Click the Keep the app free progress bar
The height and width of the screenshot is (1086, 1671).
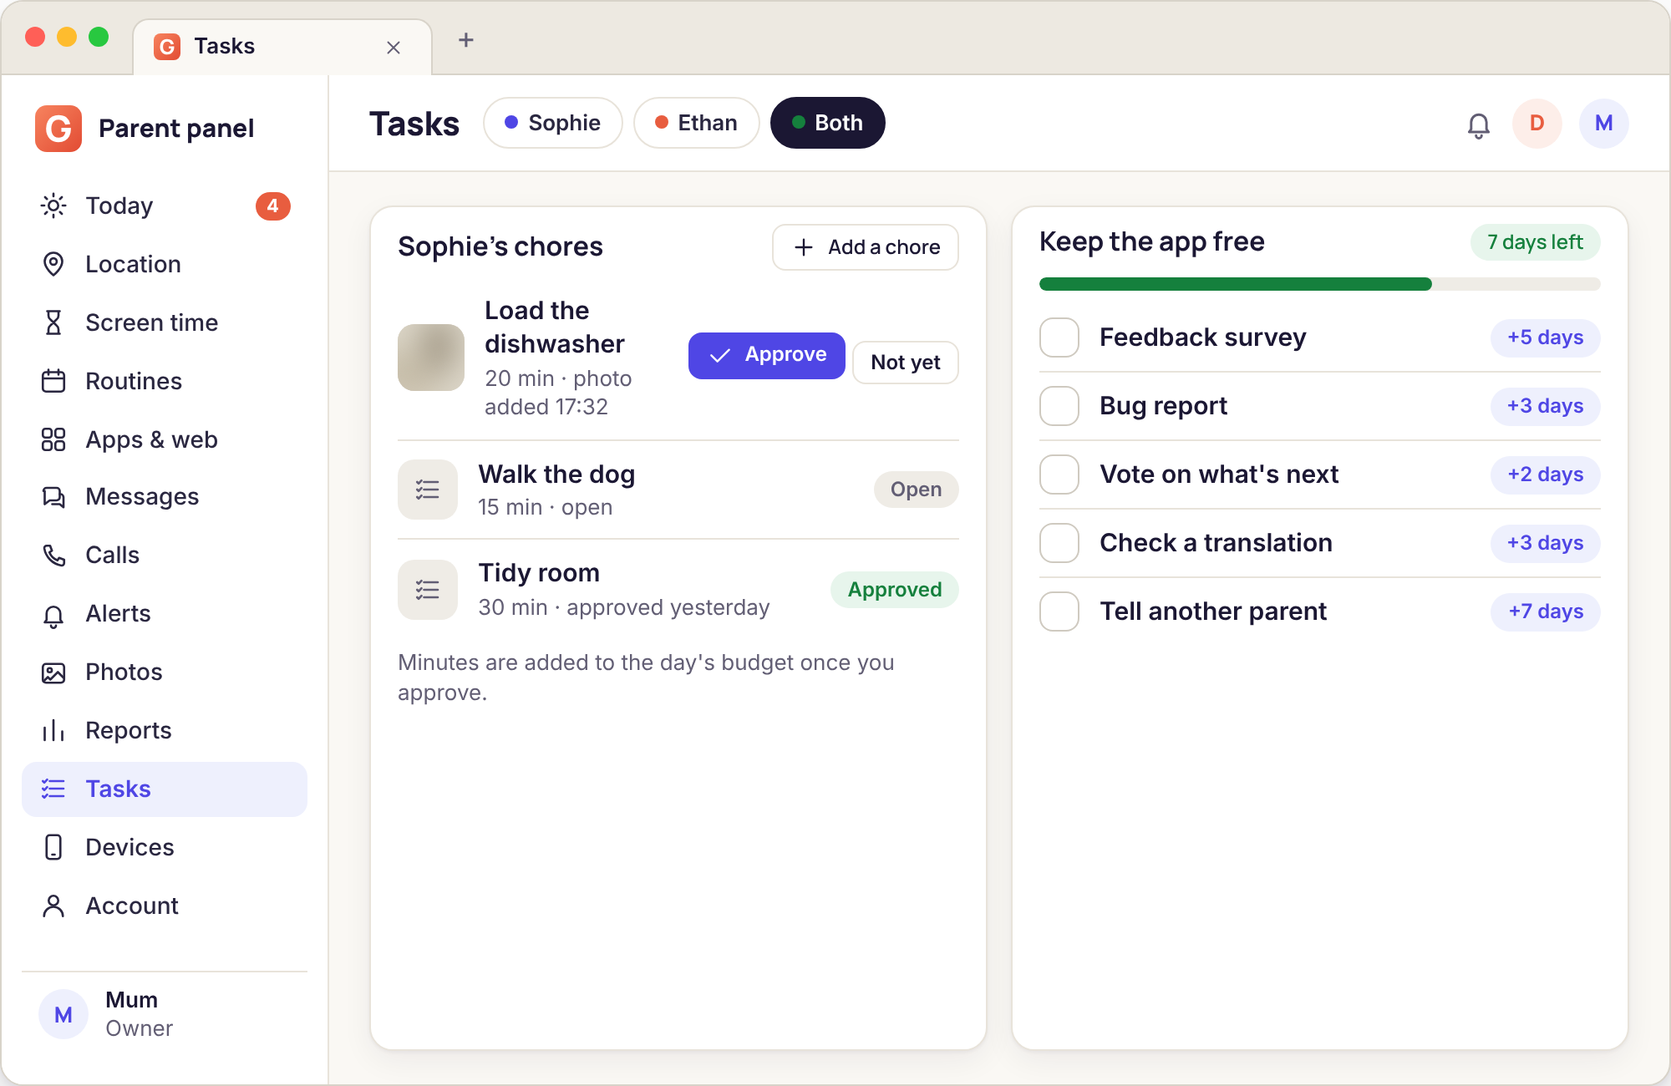(1320, 284)
